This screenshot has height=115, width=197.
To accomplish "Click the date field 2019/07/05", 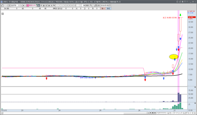I will (x=104, y=5).
